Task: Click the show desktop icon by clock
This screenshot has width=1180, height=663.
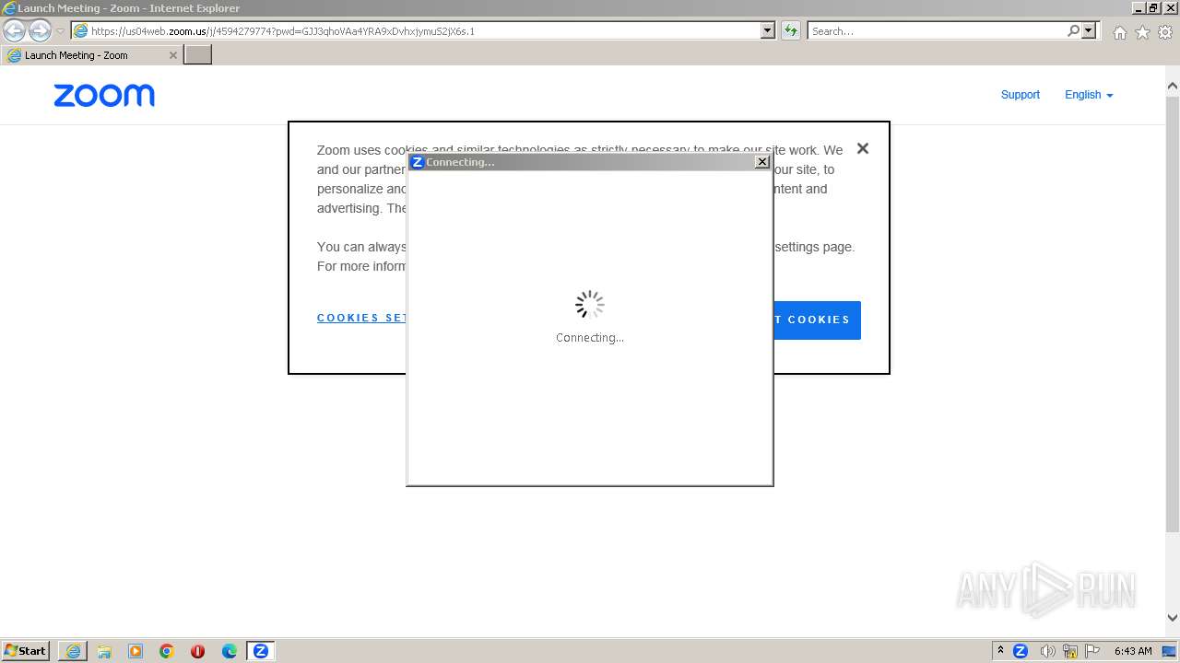Action: [x=1170, y=651]
